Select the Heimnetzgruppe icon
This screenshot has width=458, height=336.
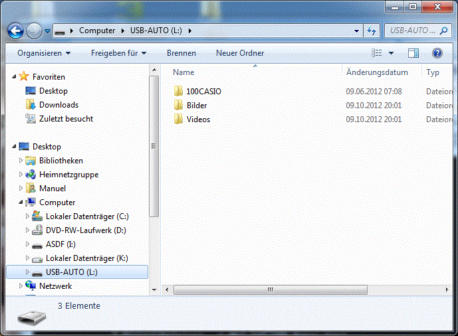pos(31,175)
